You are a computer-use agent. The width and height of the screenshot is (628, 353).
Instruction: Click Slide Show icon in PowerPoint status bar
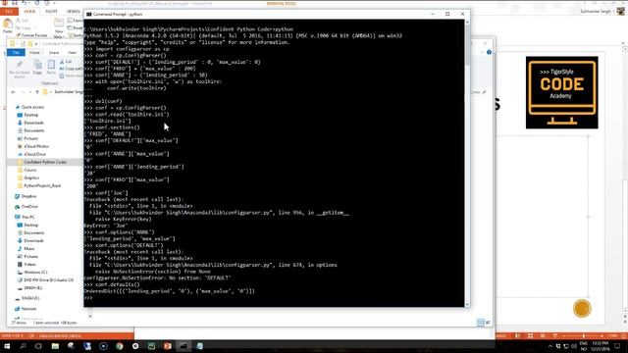click(555, 335)
